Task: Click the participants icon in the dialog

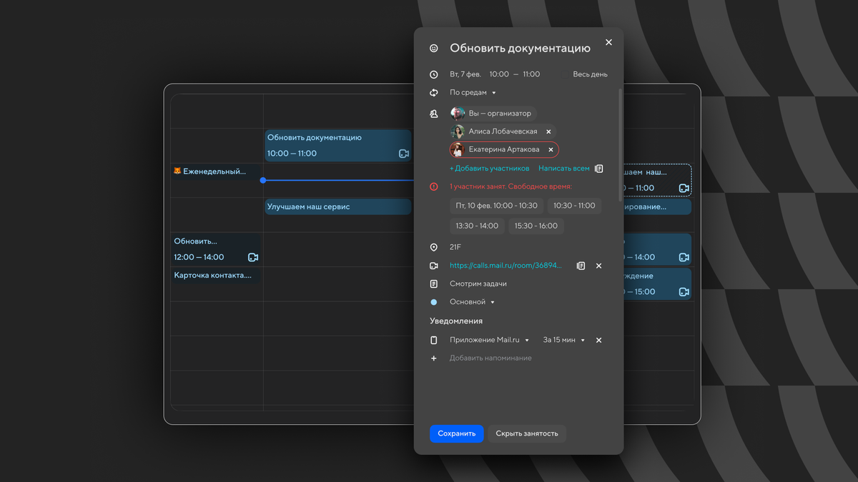Action: [434, 113]
